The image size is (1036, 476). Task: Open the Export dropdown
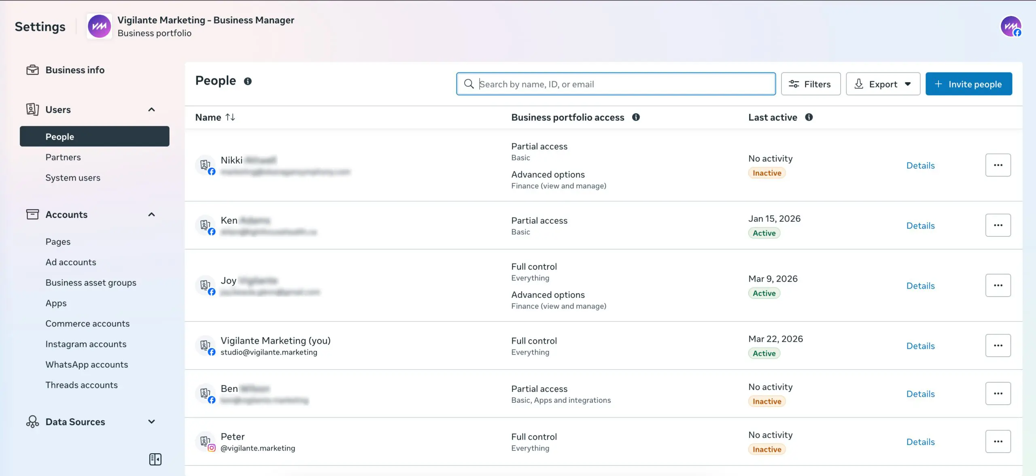tap(883, 84)
